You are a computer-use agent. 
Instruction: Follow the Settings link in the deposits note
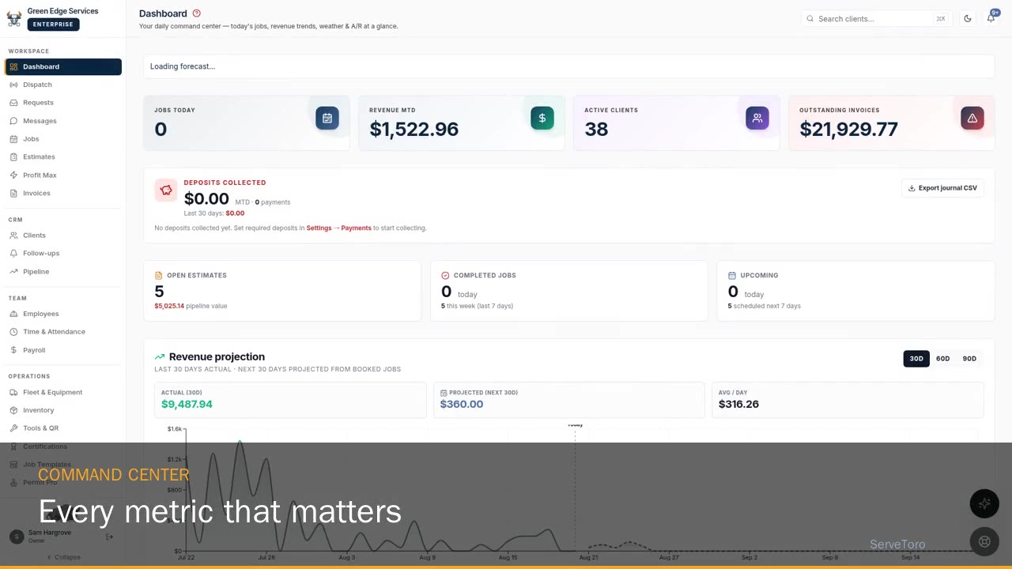(319, 228)
